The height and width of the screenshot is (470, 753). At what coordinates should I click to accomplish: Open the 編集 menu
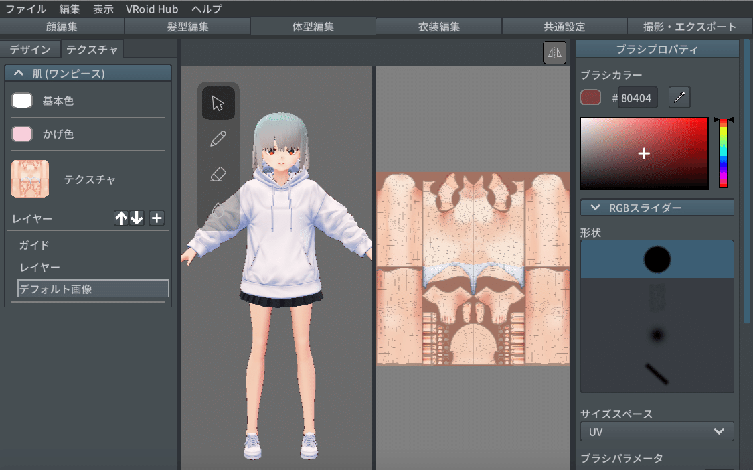pyautogui.click(x=70, y=9)
